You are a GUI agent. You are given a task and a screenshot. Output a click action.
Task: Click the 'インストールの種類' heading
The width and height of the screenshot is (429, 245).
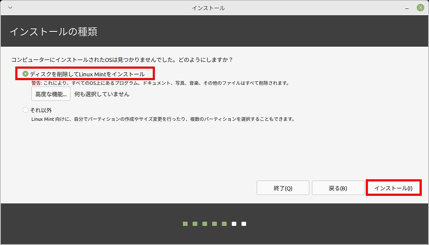[53, 32]
